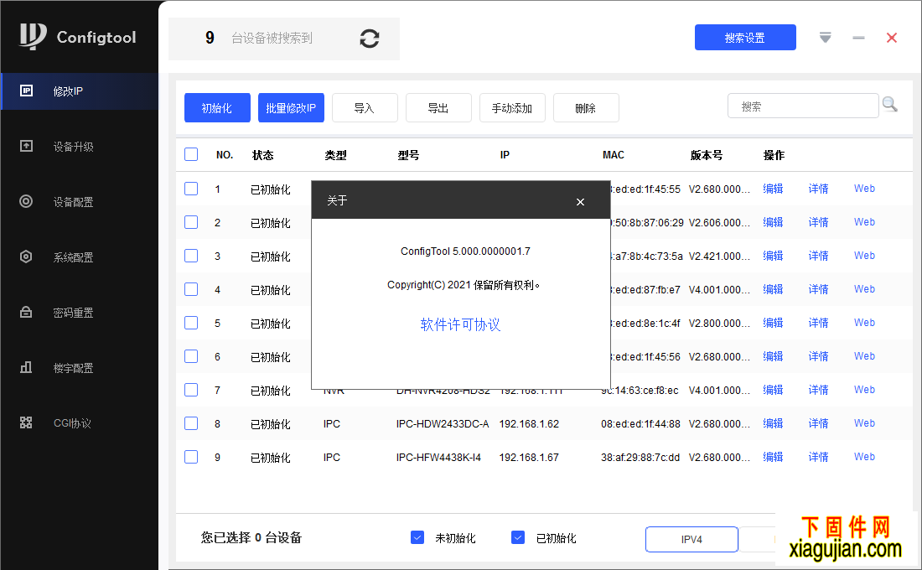Screen dimensions: 922x570
Task: Click the CGI协议 sidebar icon
Action: click(26, 422)
